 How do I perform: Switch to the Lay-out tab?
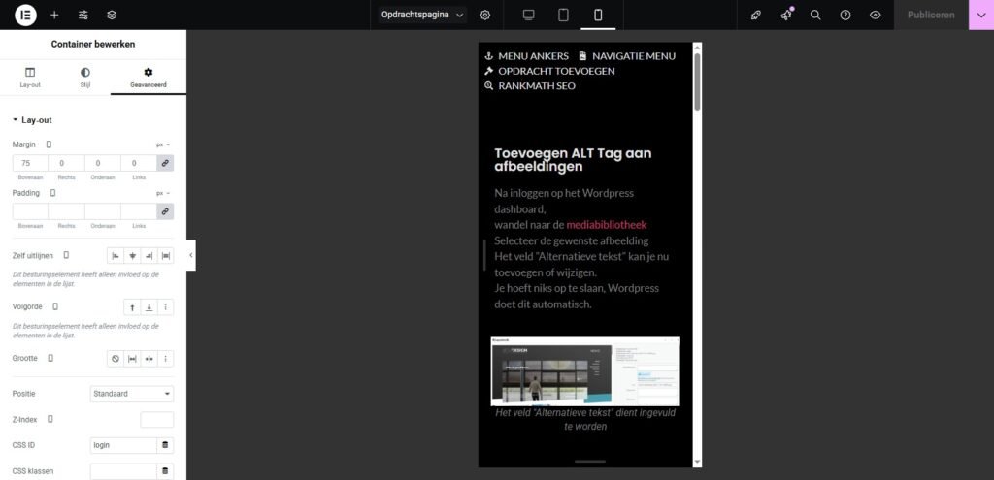[30, 78]
